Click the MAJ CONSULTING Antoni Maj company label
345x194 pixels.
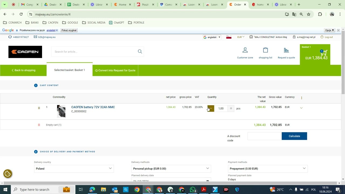[x=268, y=37]
